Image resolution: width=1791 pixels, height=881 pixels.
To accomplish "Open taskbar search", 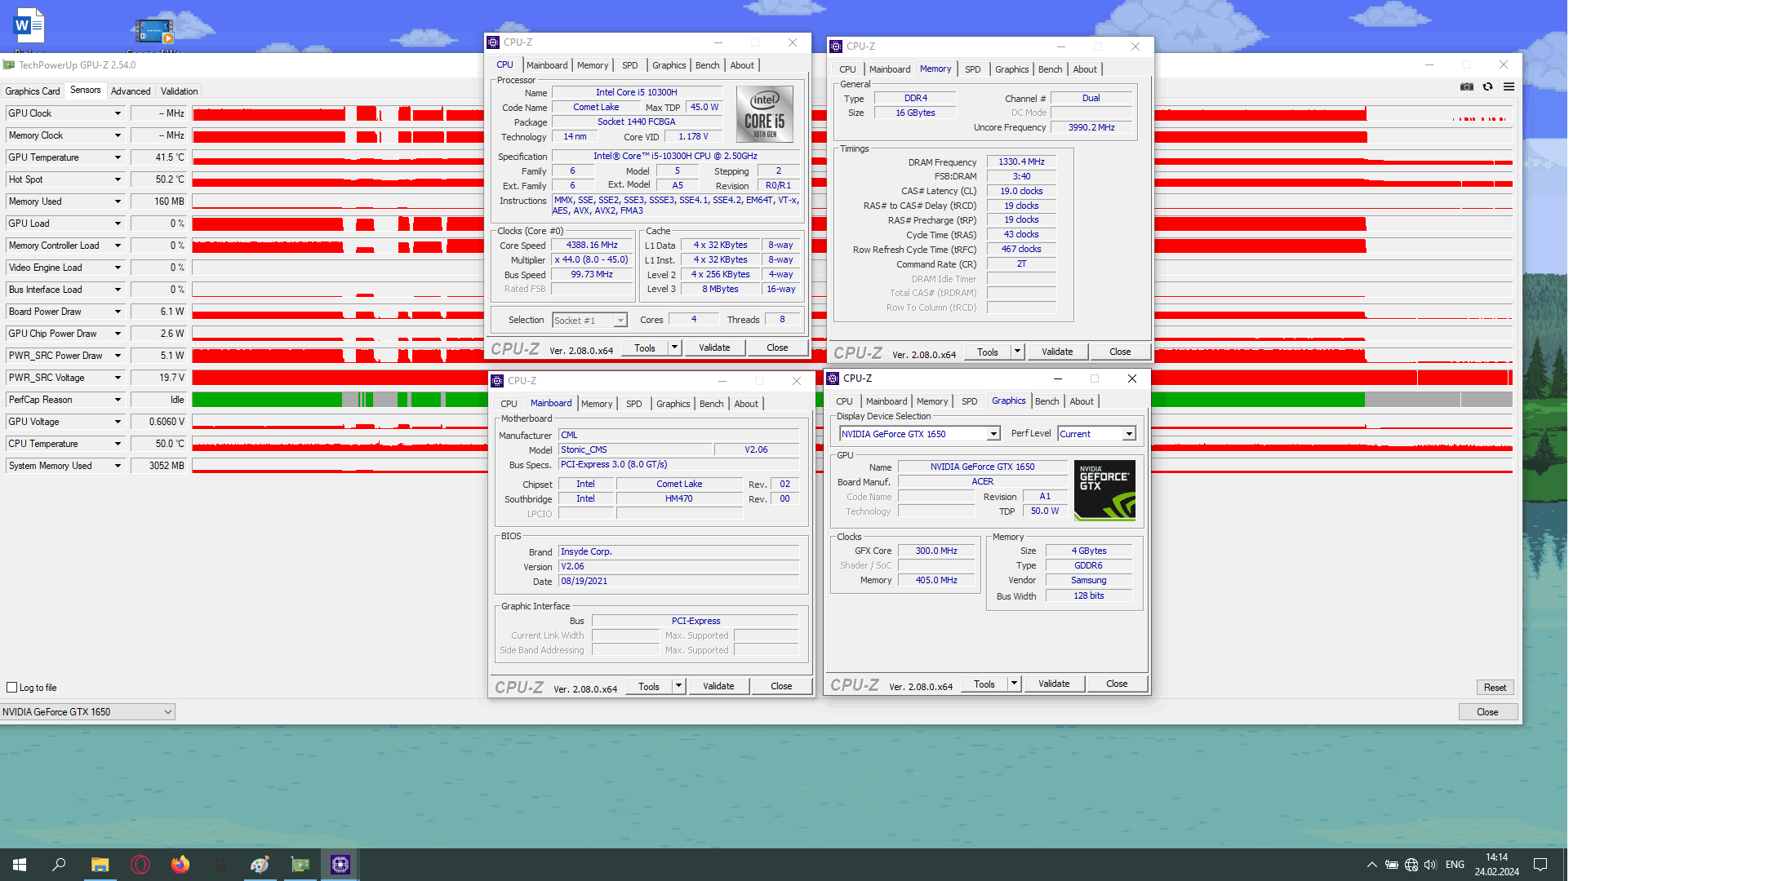I will 59,864.
